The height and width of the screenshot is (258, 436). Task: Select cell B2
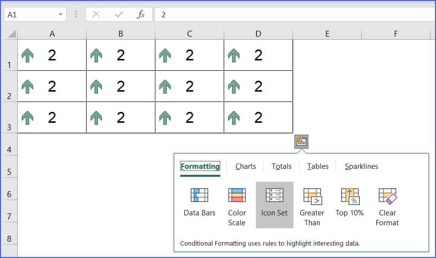(121, 86)
